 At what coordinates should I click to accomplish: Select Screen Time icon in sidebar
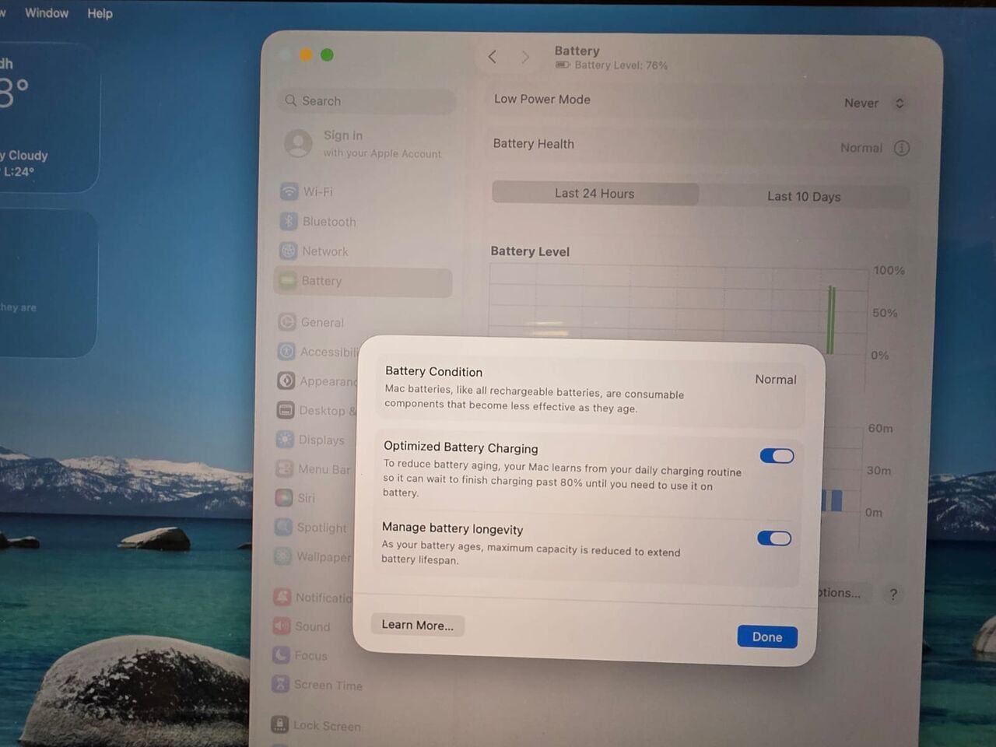pos(280,684)
